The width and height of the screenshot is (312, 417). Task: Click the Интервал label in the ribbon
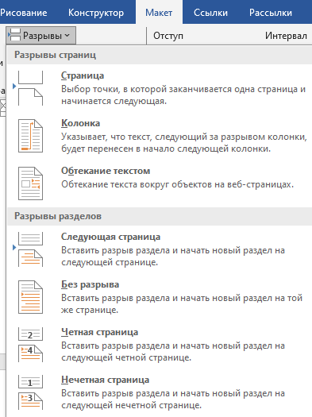click(x=286, y=36)
